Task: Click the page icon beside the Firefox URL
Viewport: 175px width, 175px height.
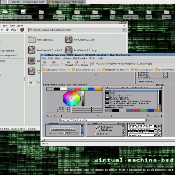Action: coord(92,64)
